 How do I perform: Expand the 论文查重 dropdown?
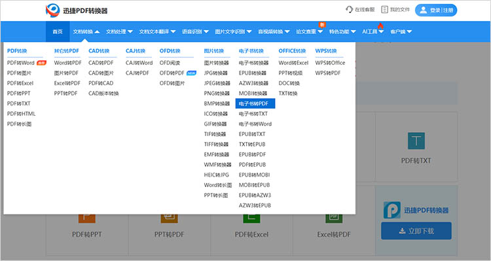click(310, 31)
